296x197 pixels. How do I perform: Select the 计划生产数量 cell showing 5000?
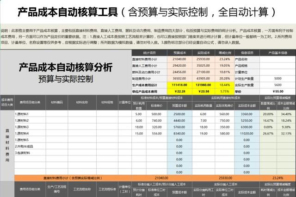[277, 79]
